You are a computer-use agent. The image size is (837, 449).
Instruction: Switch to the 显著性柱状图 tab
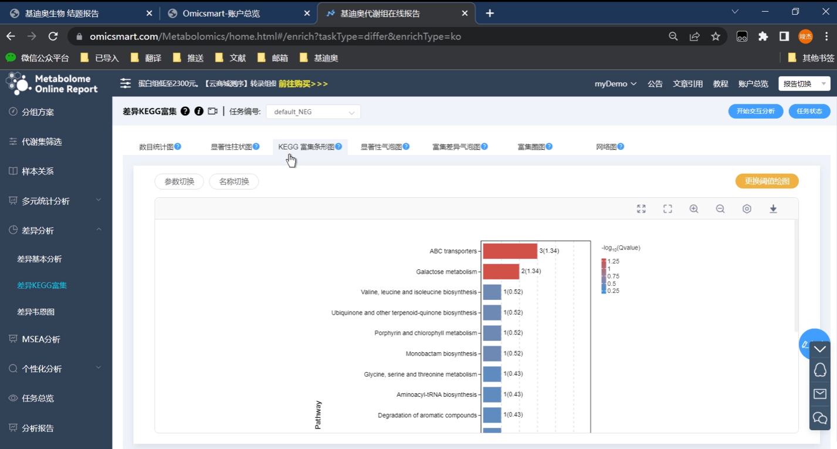231,147
